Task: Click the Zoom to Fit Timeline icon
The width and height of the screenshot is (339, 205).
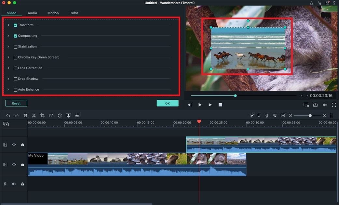Action: pyautogui.click(x=283, y=116)
